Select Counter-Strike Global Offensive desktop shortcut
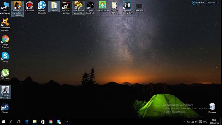The height and width of the screenshot is (125, 222). (18, 9)
